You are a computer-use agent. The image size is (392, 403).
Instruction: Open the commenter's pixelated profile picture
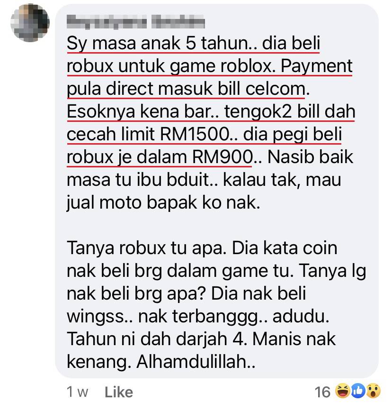[30, 23]
